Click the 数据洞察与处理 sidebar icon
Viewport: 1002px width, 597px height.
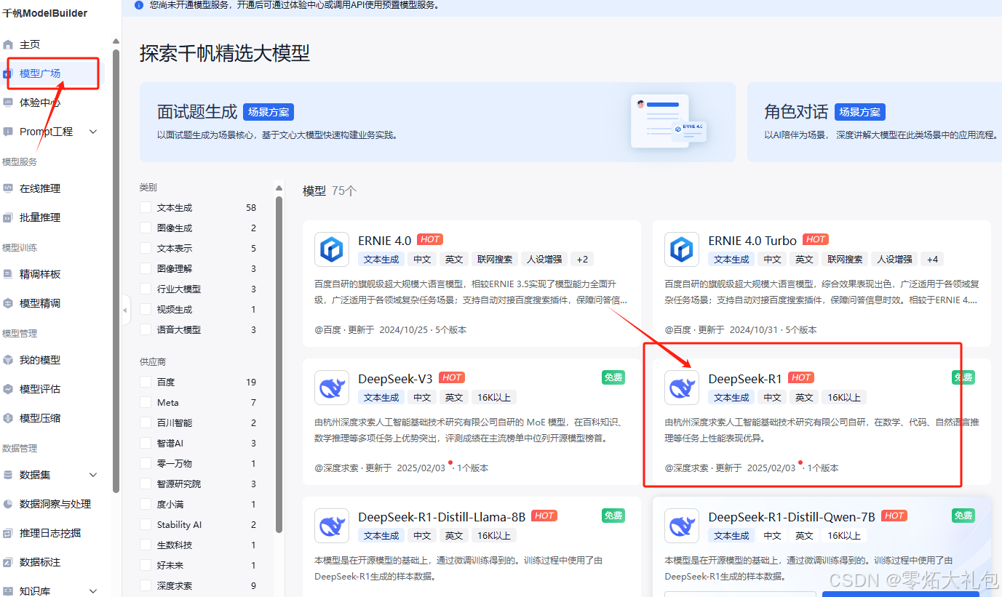tap(8, 504)
